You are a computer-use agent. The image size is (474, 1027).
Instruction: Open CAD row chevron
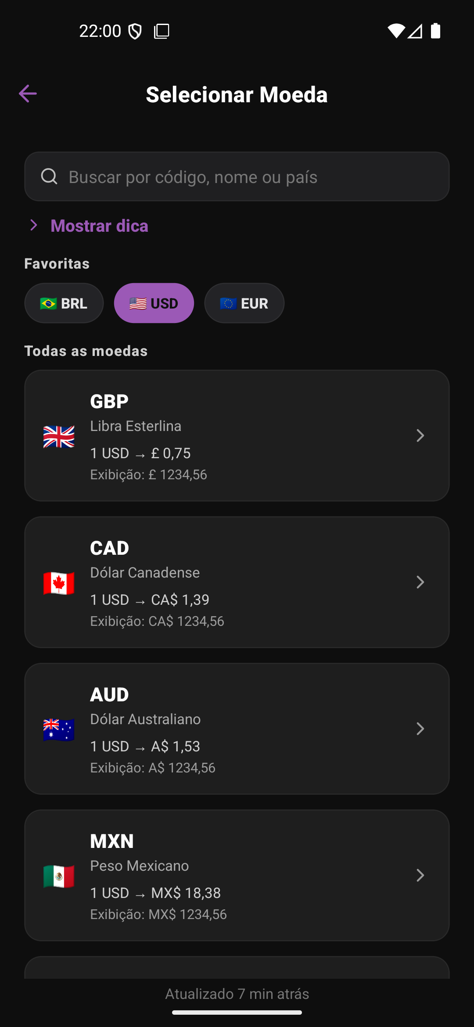pyautogui.click(x=420, y=582)
